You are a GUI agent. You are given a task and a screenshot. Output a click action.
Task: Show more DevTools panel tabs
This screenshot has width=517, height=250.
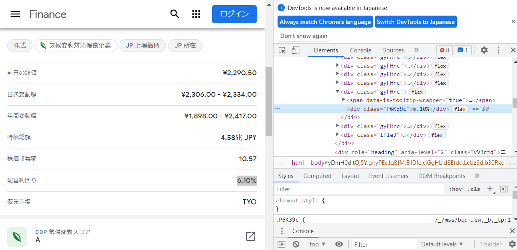tap(416, 50)
